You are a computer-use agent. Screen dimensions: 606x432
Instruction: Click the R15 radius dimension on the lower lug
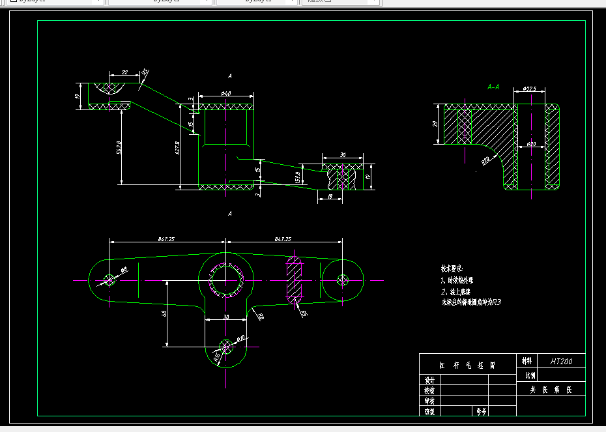(x=216, y=358)
